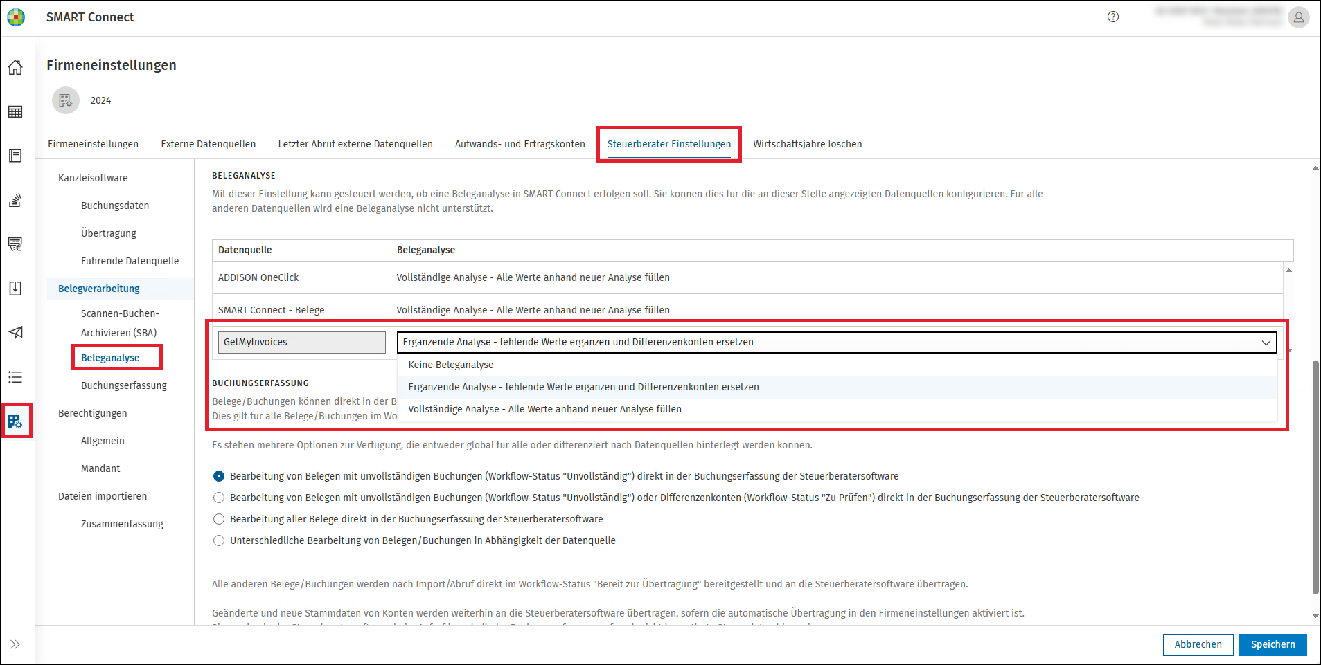The height and width of the screenshot is (665, 1321).
Task: Open the GetMyInvoices Beleganalyse dropdown
Action: pos(837,343)
